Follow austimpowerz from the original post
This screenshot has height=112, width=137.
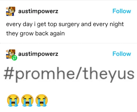click(122, 11)
